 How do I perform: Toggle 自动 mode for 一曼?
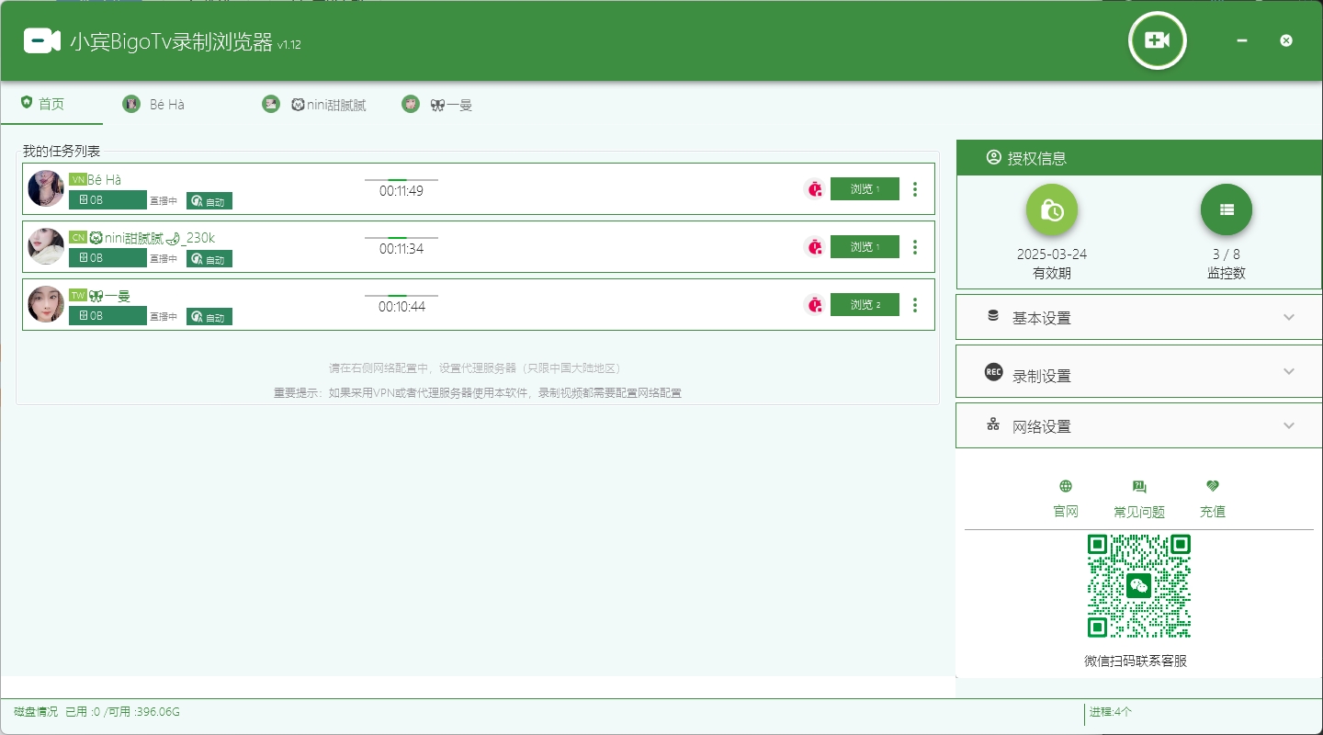[209, 317]
